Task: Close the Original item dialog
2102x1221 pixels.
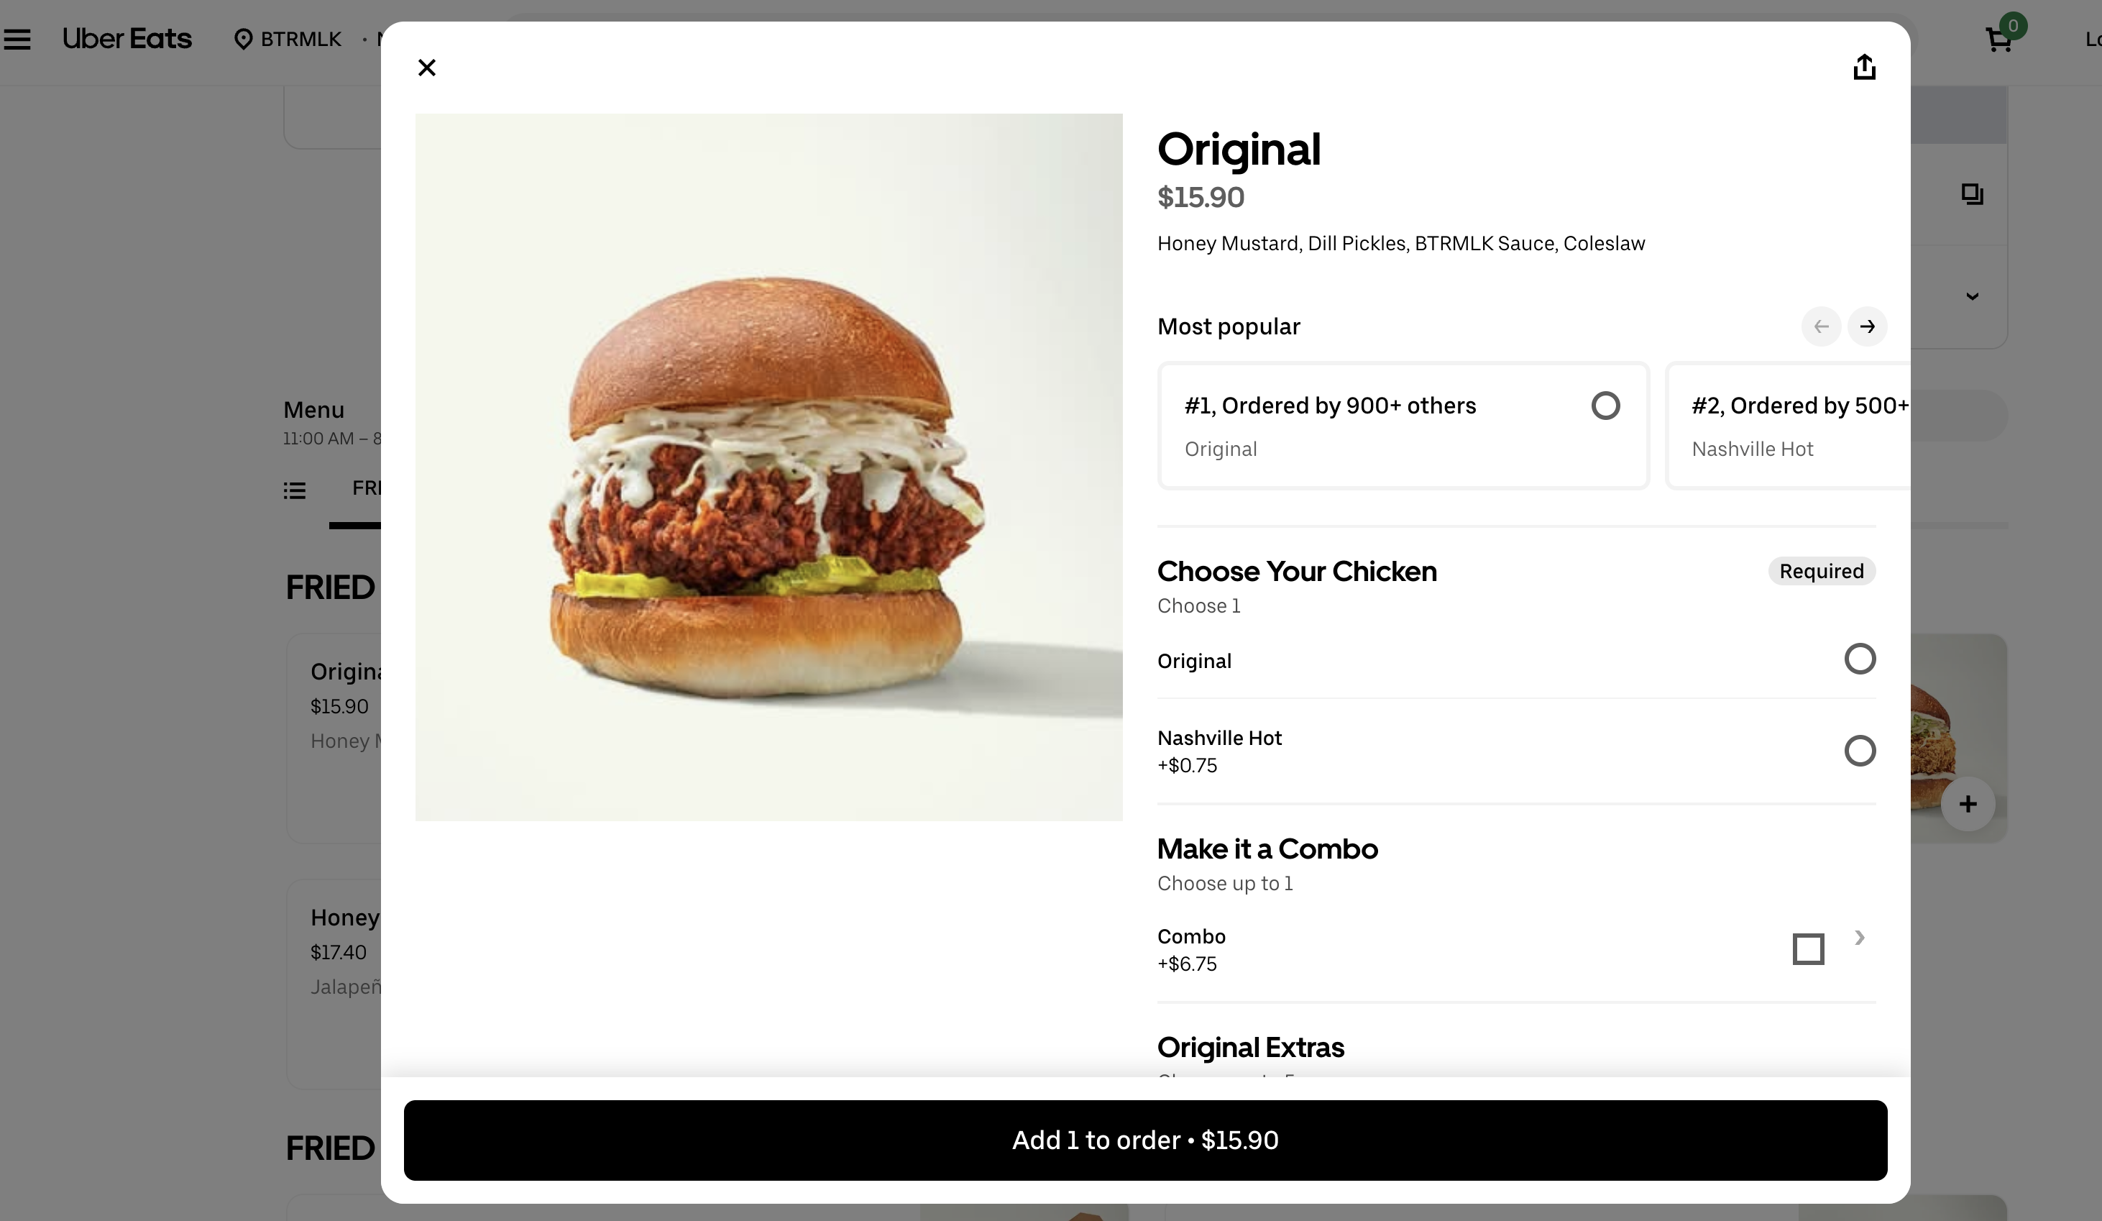Action: pyautogui.click(x=426, y=68)
